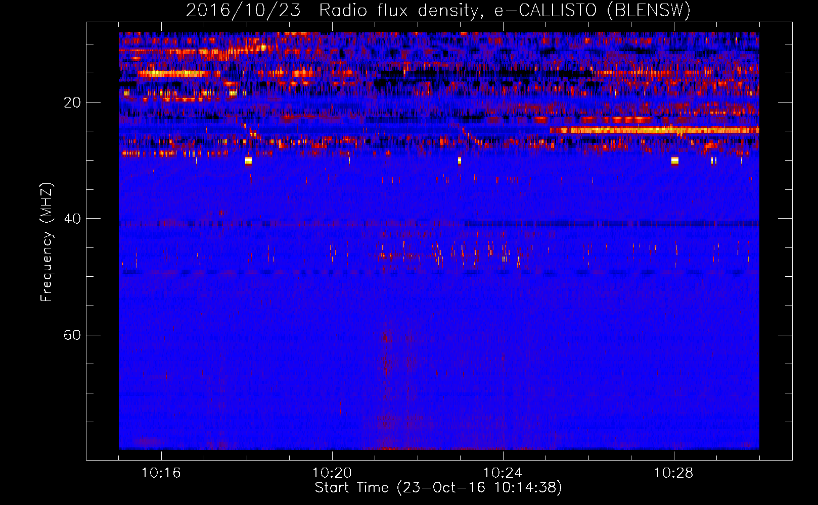Click the 10:28 time tick label

point(673,473)
